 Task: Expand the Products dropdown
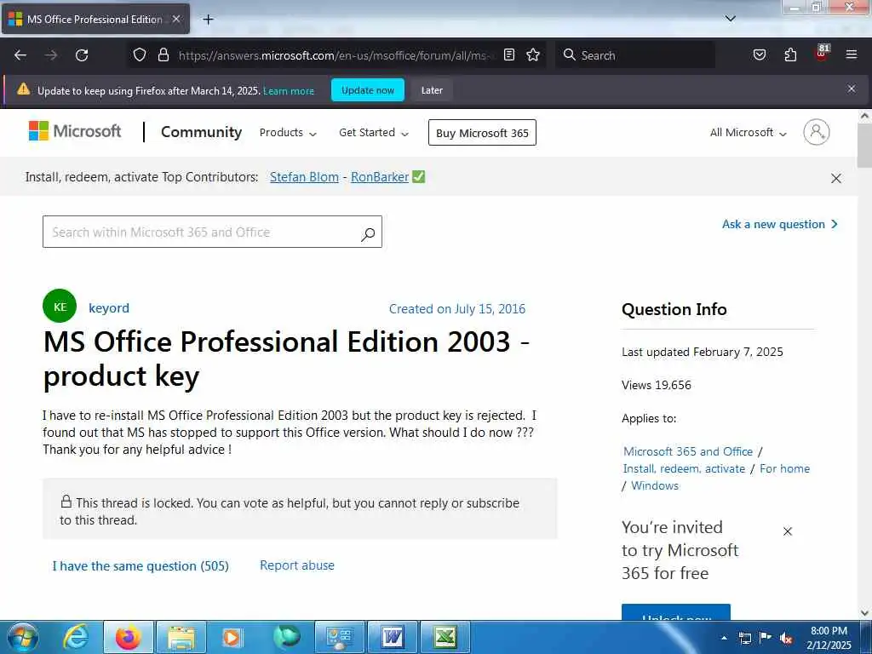tap(288, 133)
